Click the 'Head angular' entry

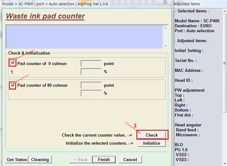[188, 125]
